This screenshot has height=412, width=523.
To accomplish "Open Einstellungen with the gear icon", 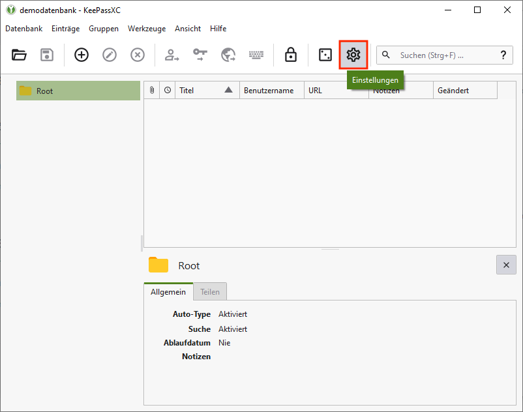I will (353, 55).
